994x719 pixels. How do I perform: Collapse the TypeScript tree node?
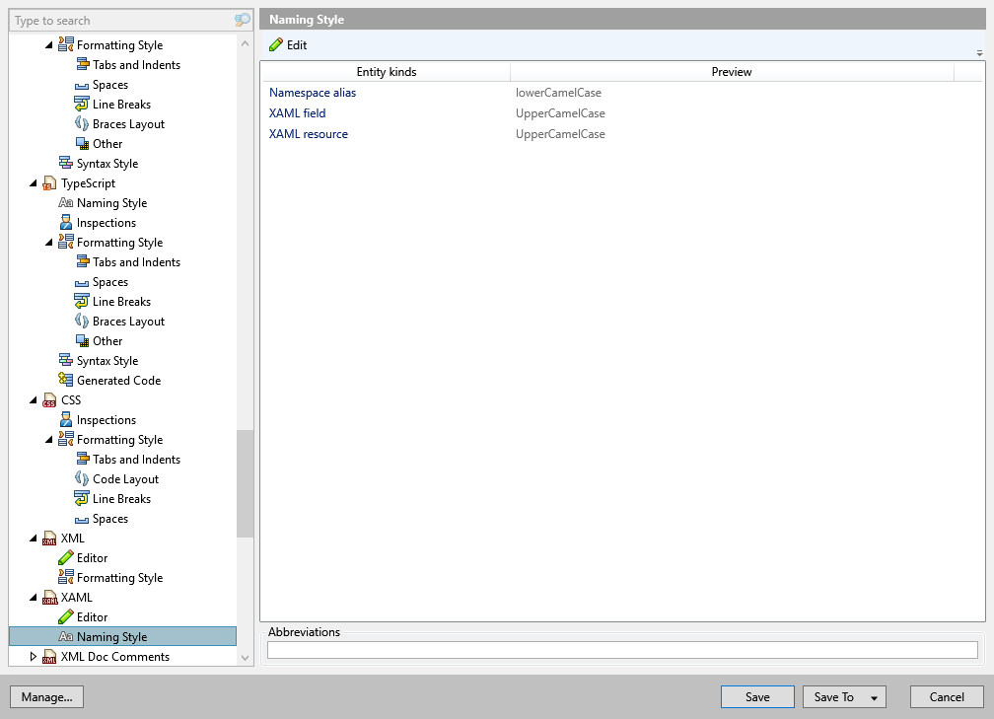click(34, 182)
